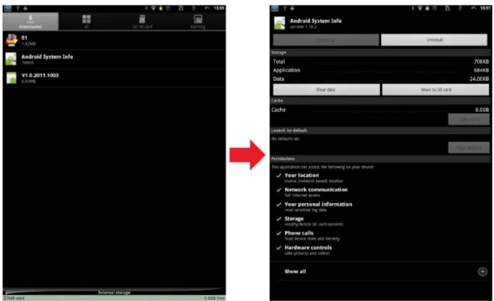The height and width of the screenshot is (301, 494).
Task: Tap back arrow in right screen status bar
Action: point(474,8)
